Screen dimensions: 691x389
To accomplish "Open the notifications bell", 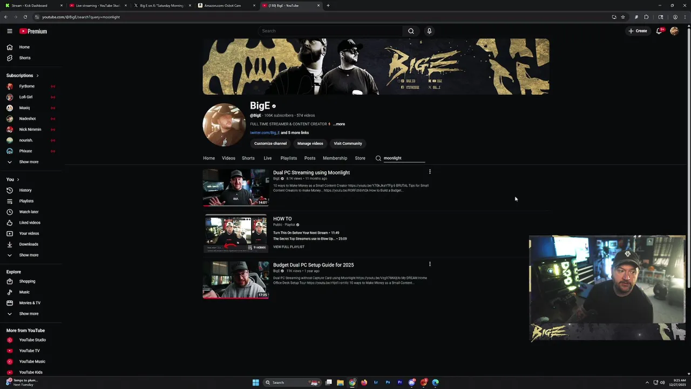I will 659,31.
